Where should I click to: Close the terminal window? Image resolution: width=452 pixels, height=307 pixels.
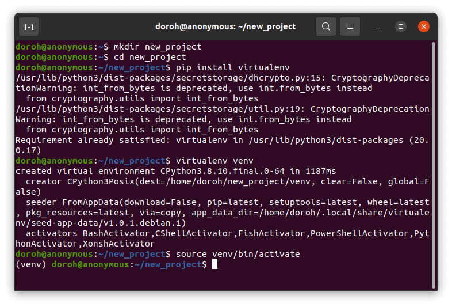pyautogui.click(x=424, y=26)
